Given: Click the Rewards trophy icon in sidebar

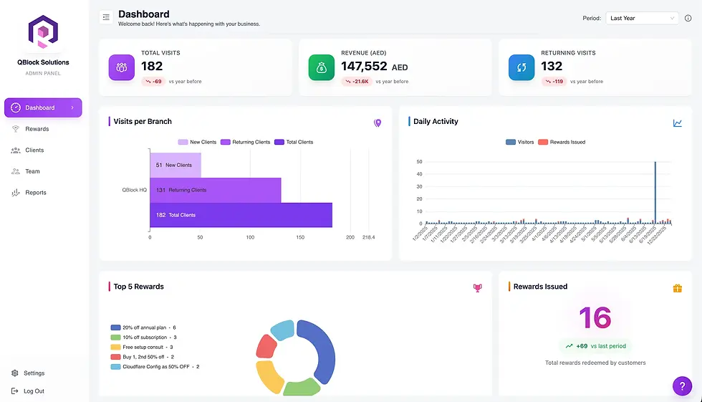Looking at the screenshot, I should (x=16, y=129).
